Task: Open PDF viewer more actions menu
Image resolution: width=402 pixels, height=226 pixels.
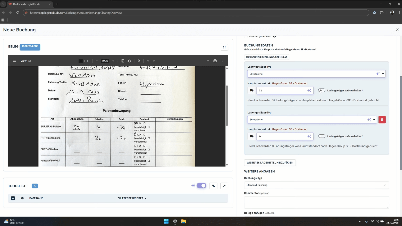Action: pos(222,61)
